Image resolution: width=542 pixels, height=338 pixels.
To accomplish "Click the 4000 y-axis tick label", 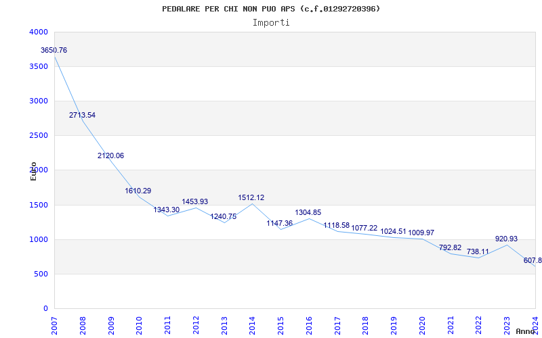I will tap(39, 32).
